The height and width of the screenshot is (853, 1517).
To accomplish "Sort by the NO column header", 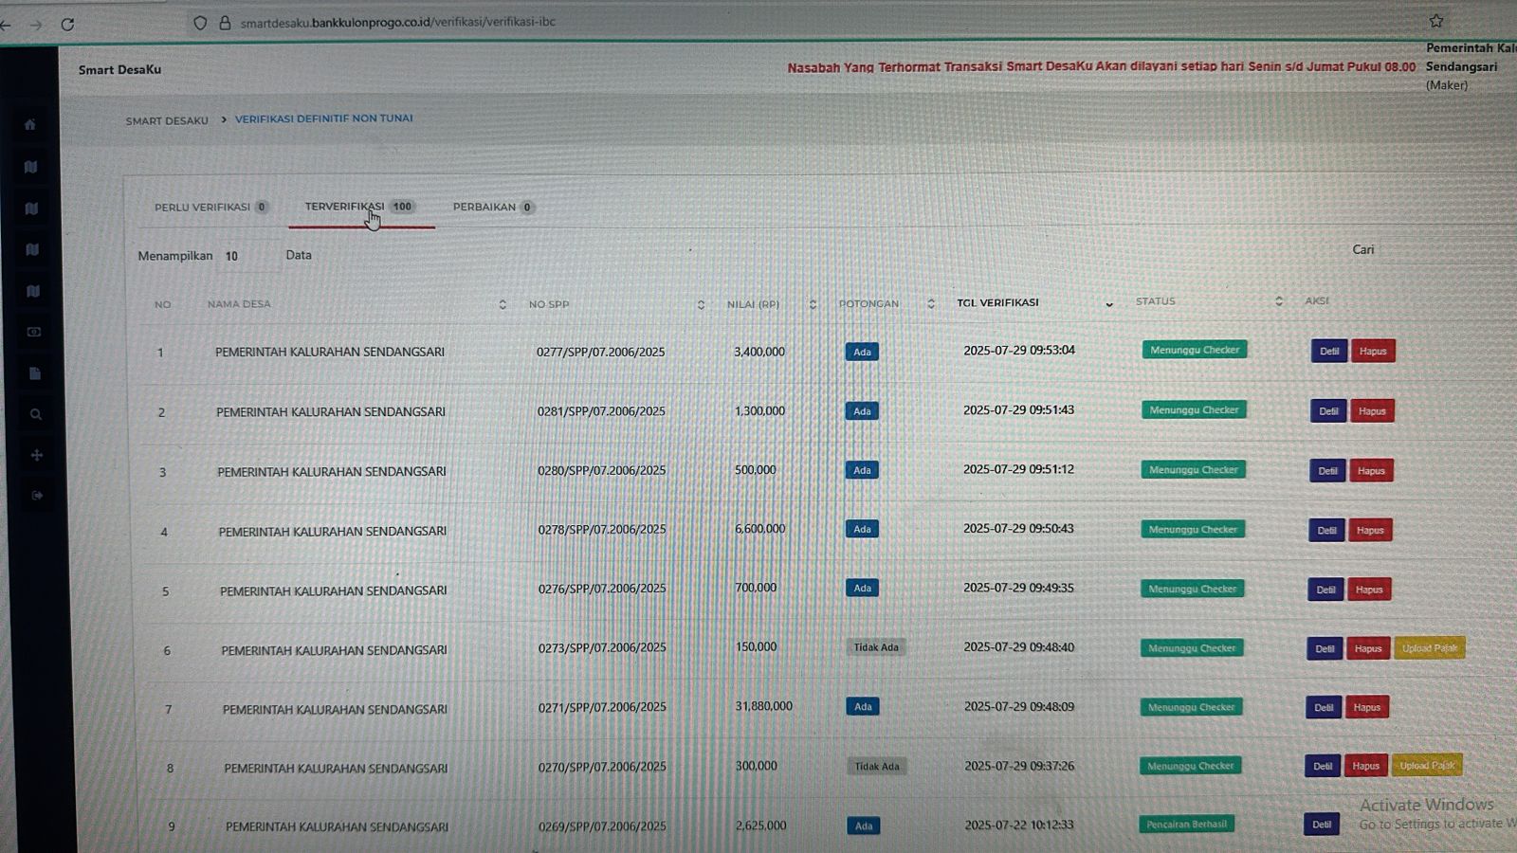I will (x=163, y=304).
